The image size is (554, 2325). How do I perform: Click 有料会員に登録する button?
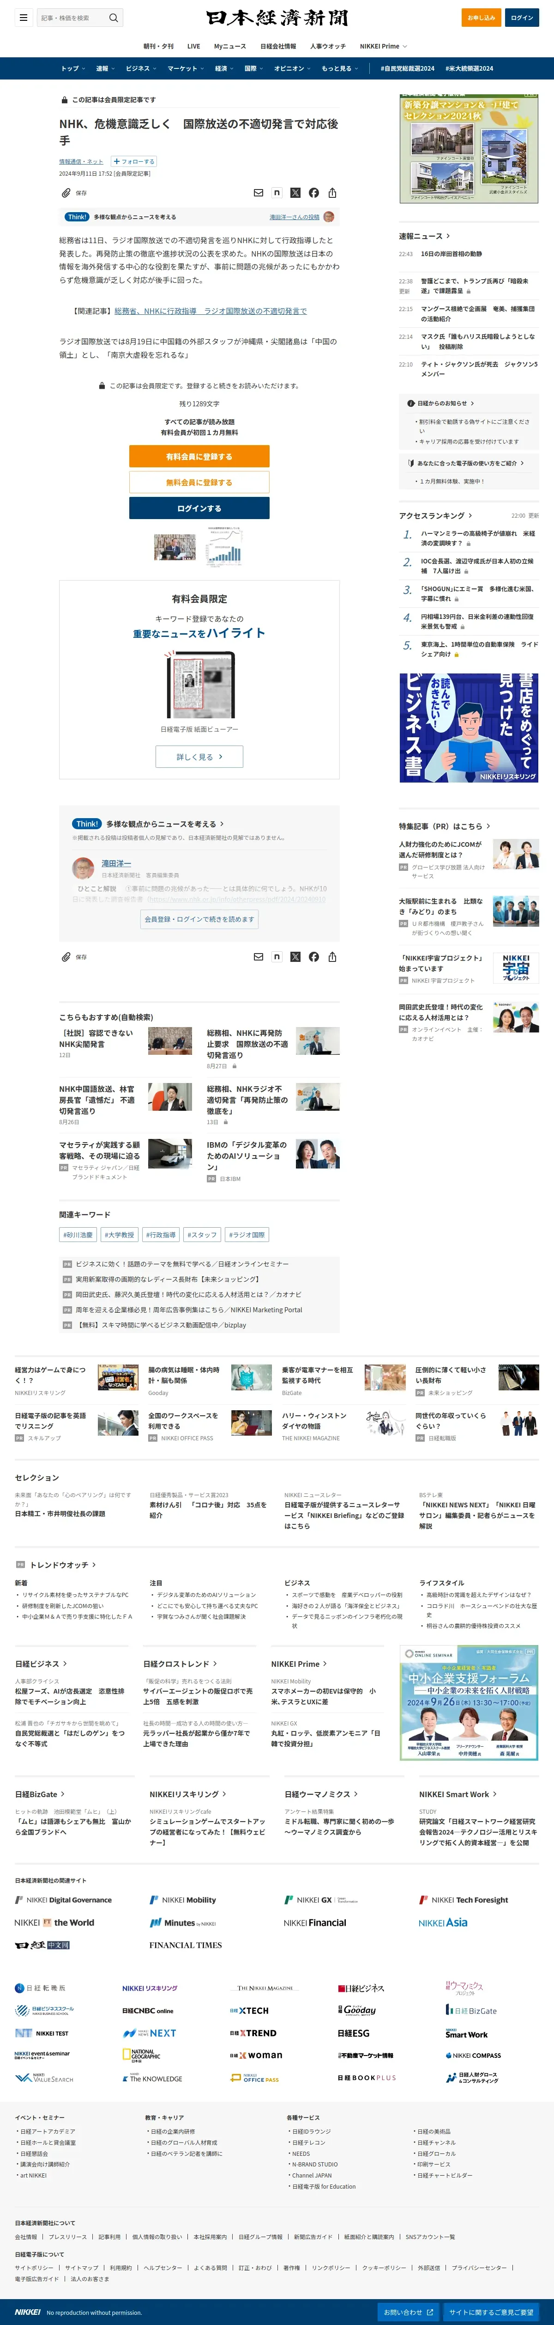[199, 457]
